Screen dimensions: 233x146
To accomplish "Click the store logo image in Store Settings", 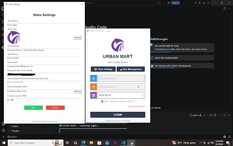I will [14, 37].
